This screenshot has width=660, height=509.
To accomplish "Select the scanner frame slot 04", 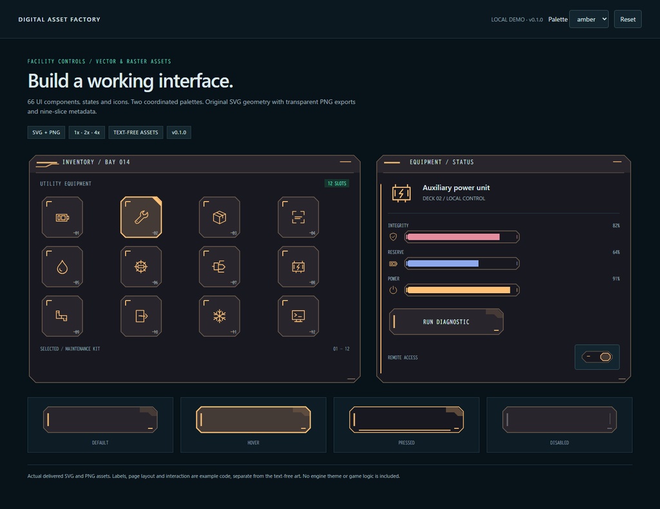I will [298, 217].
